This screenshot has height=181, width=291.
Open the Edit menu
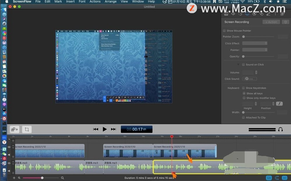tap(47, 1)
